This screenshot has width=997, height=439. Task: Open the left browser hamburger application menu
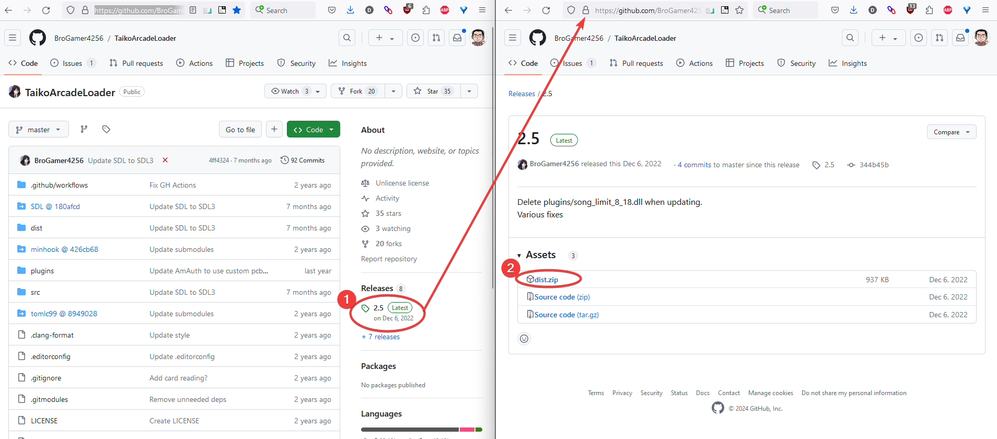(482, 10)
